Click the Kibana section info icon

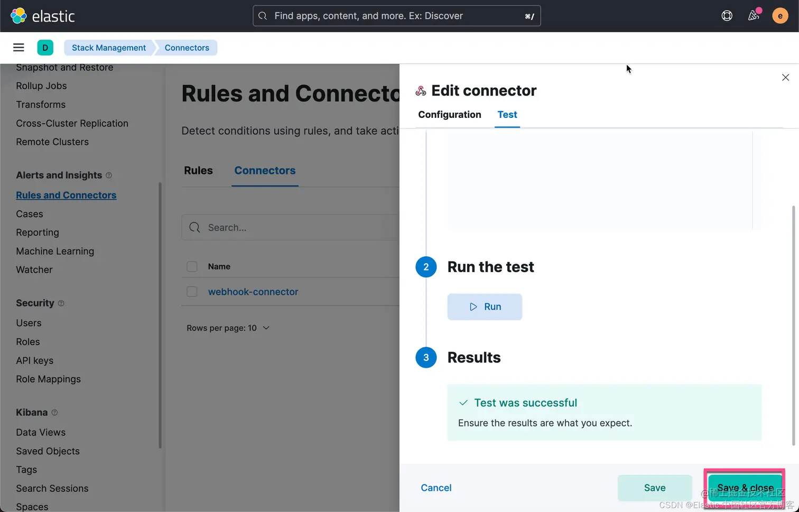coord(54,413)
